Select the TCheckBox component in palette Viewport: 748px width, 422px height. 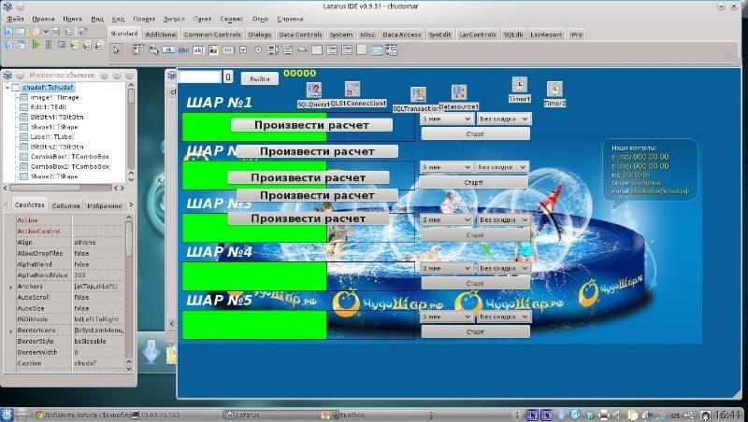click(243, 50)
